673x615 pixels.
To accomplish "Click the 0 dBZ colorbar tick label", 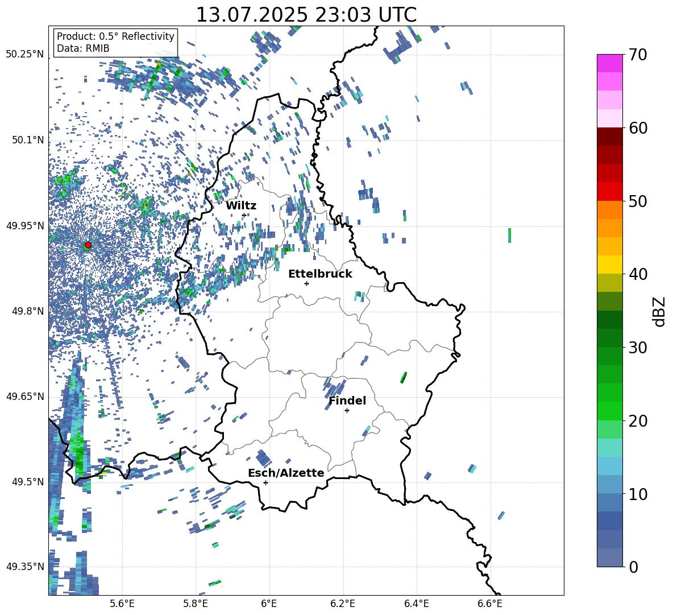I will pyautogui.click(x=633, y=567).
